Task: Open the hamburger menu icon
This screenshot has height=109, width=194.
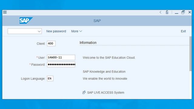Action: tap(5, 12)
